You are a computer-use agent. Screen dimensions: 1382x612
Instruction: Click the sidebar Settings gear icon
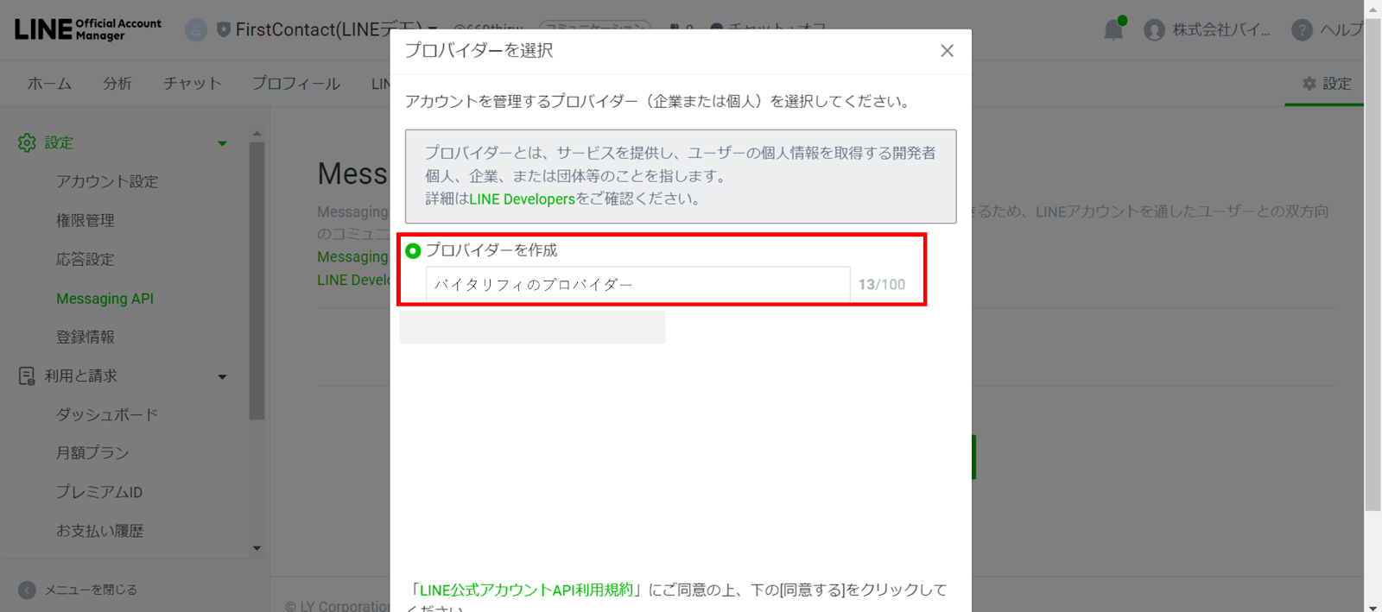27,142
